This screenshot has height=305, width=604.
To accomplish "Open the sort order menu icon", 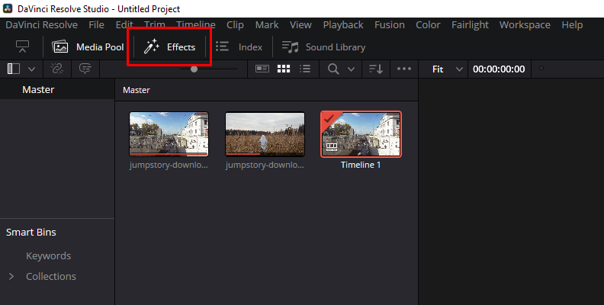I will pos(375,69).
